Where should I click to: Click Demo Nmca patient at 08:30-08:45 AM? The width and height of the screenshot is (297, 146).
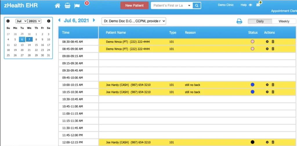pos(128,42)
